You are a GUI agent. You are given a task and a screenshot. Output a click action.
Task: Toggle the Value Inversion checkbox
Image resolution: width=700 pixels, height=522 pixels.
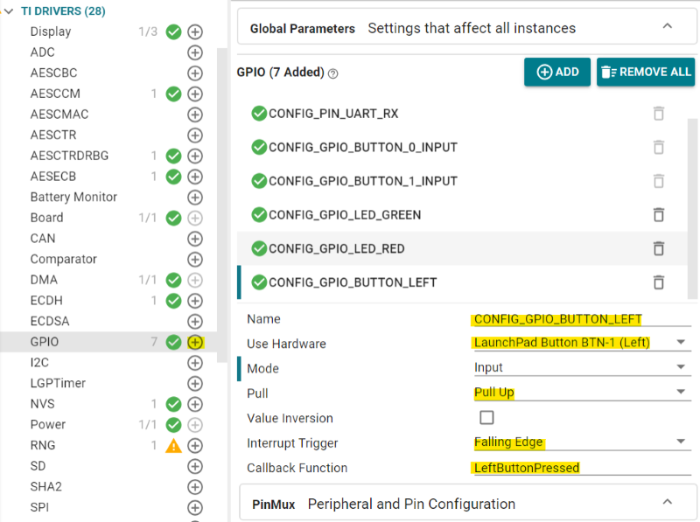[x=486, y=418]
